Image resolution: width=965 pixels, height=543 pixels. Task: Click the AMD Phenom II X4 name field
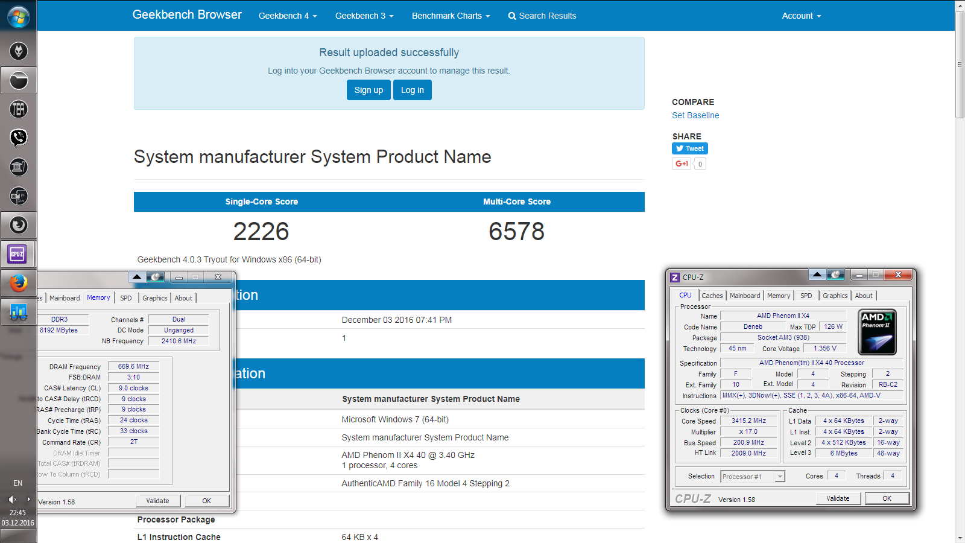pyautogui.click(x=783, y=316)
